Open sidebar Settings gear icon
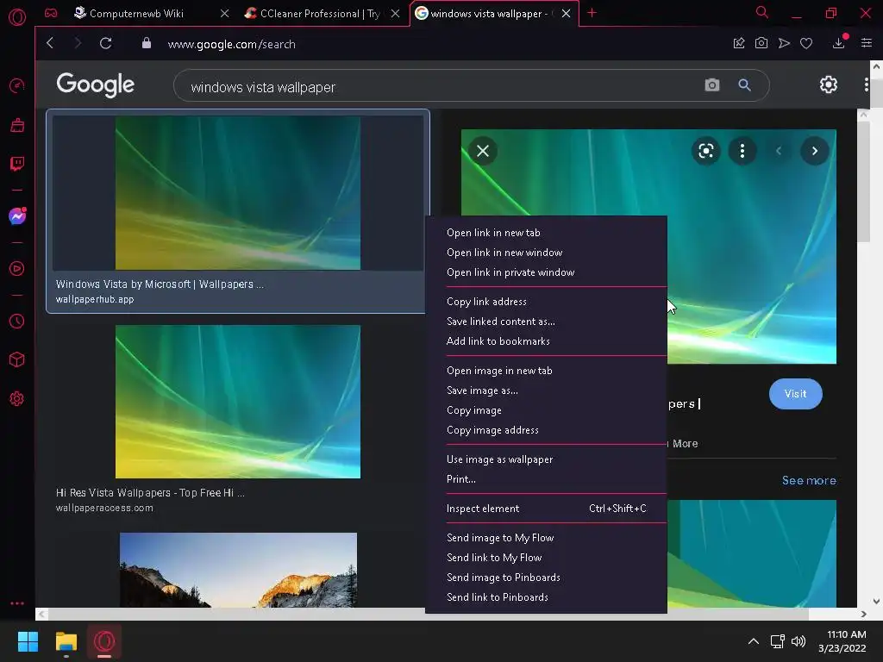The width and height of the screenshot is (883, 662). (x=17, y=398)
